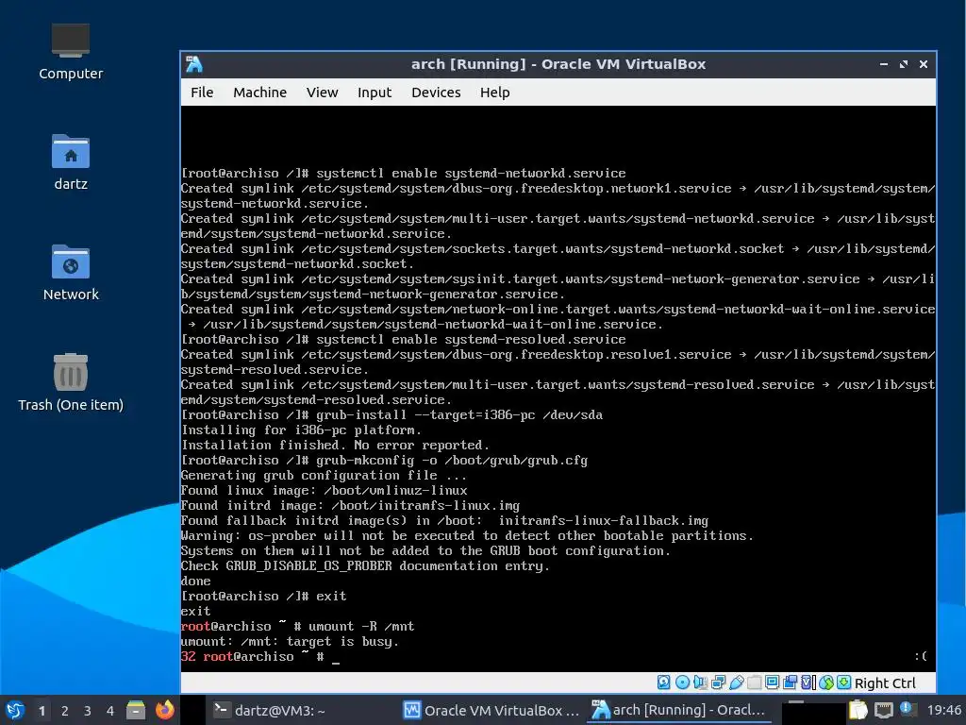The width and height of the screenshot is (966, 725).
Task: Switch to the Oracle VM VirtualBox Manager task
Action: click(491, 710)
